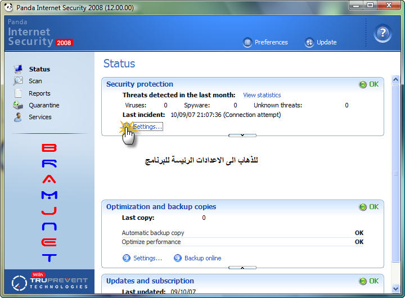Maximize the Panda Internet Security window

coord(370,6)
